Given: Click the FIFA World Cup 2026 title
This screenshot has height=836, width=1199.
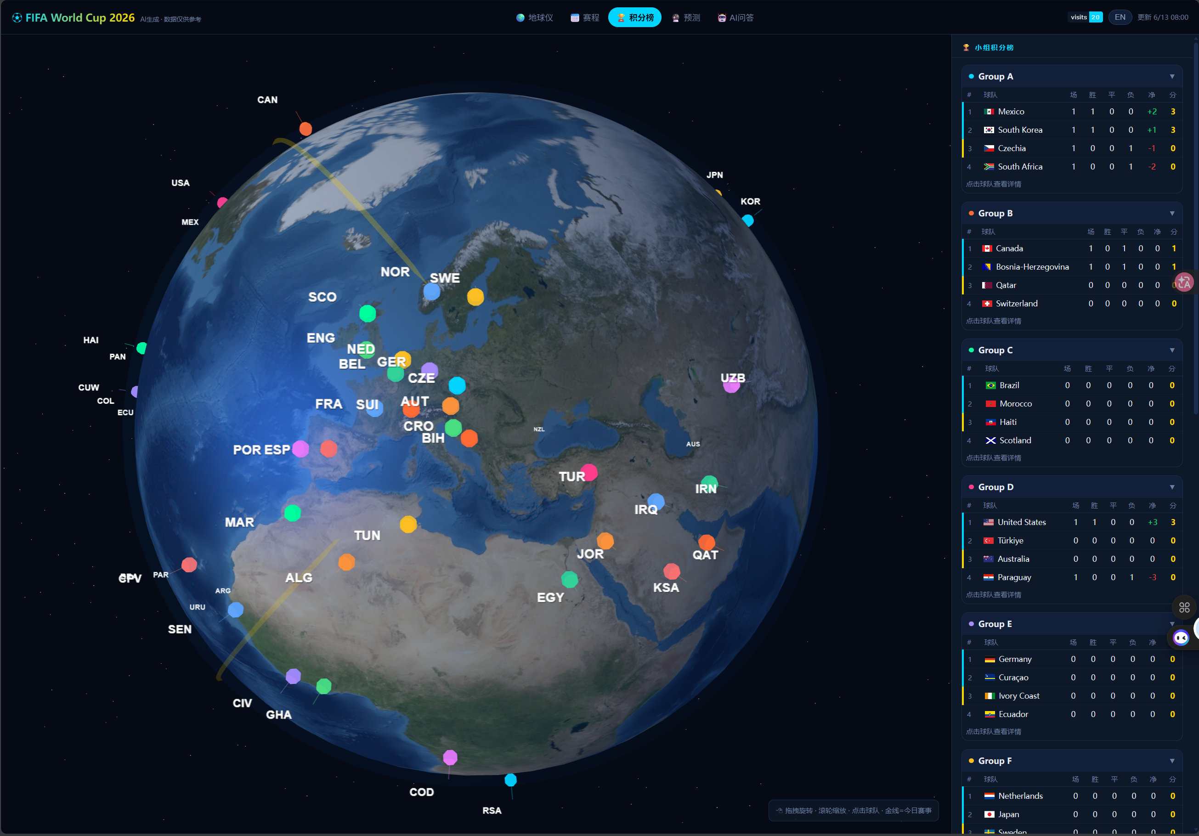Looking at the screenshot, I should point(80,18).
